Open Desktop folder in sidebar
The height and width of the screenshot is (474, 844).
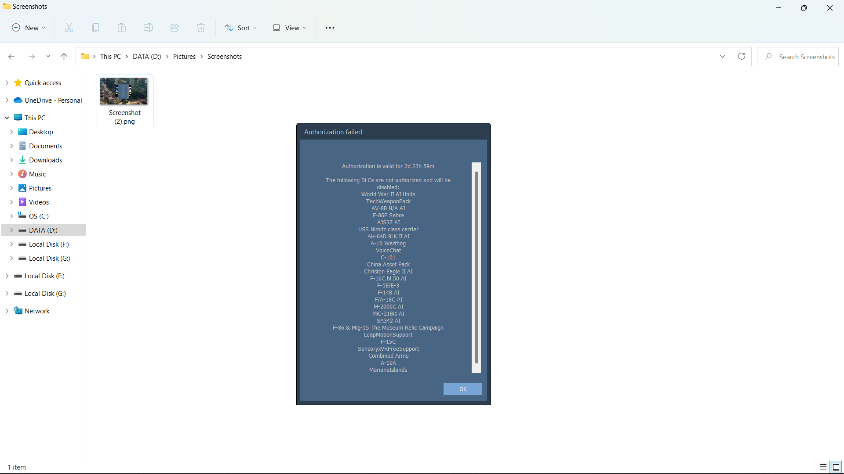click(x=41, y=132)
